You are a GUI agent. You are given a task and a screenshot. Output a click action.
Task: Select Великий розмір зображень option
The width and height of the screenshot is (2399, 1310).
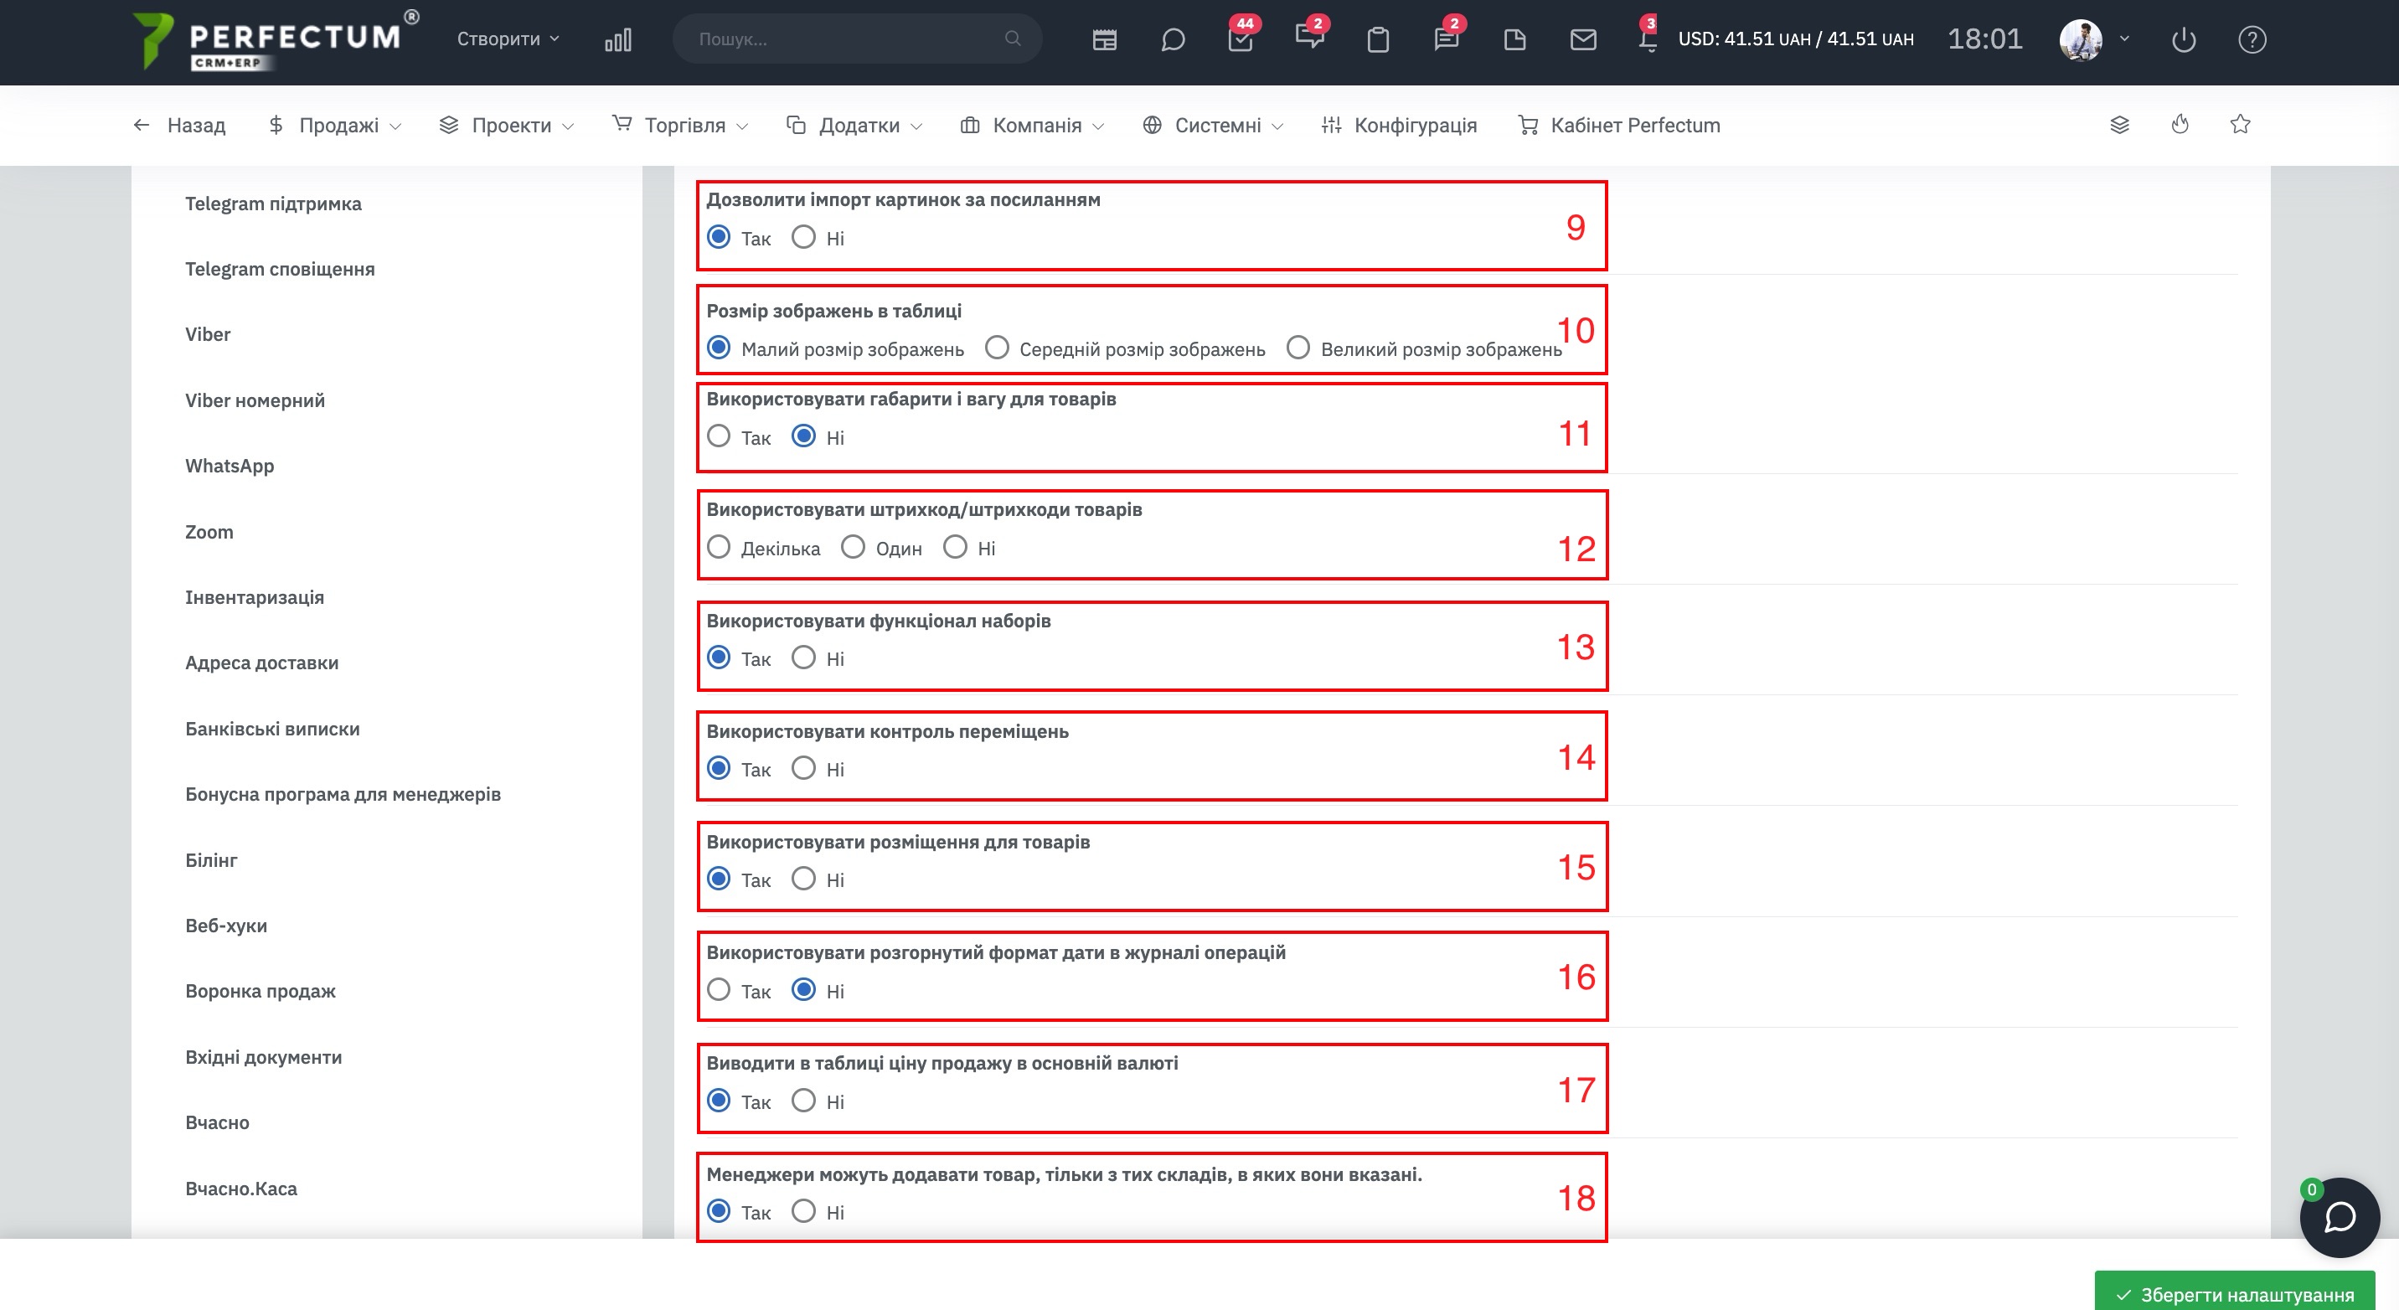click(x=1298, y=348)
